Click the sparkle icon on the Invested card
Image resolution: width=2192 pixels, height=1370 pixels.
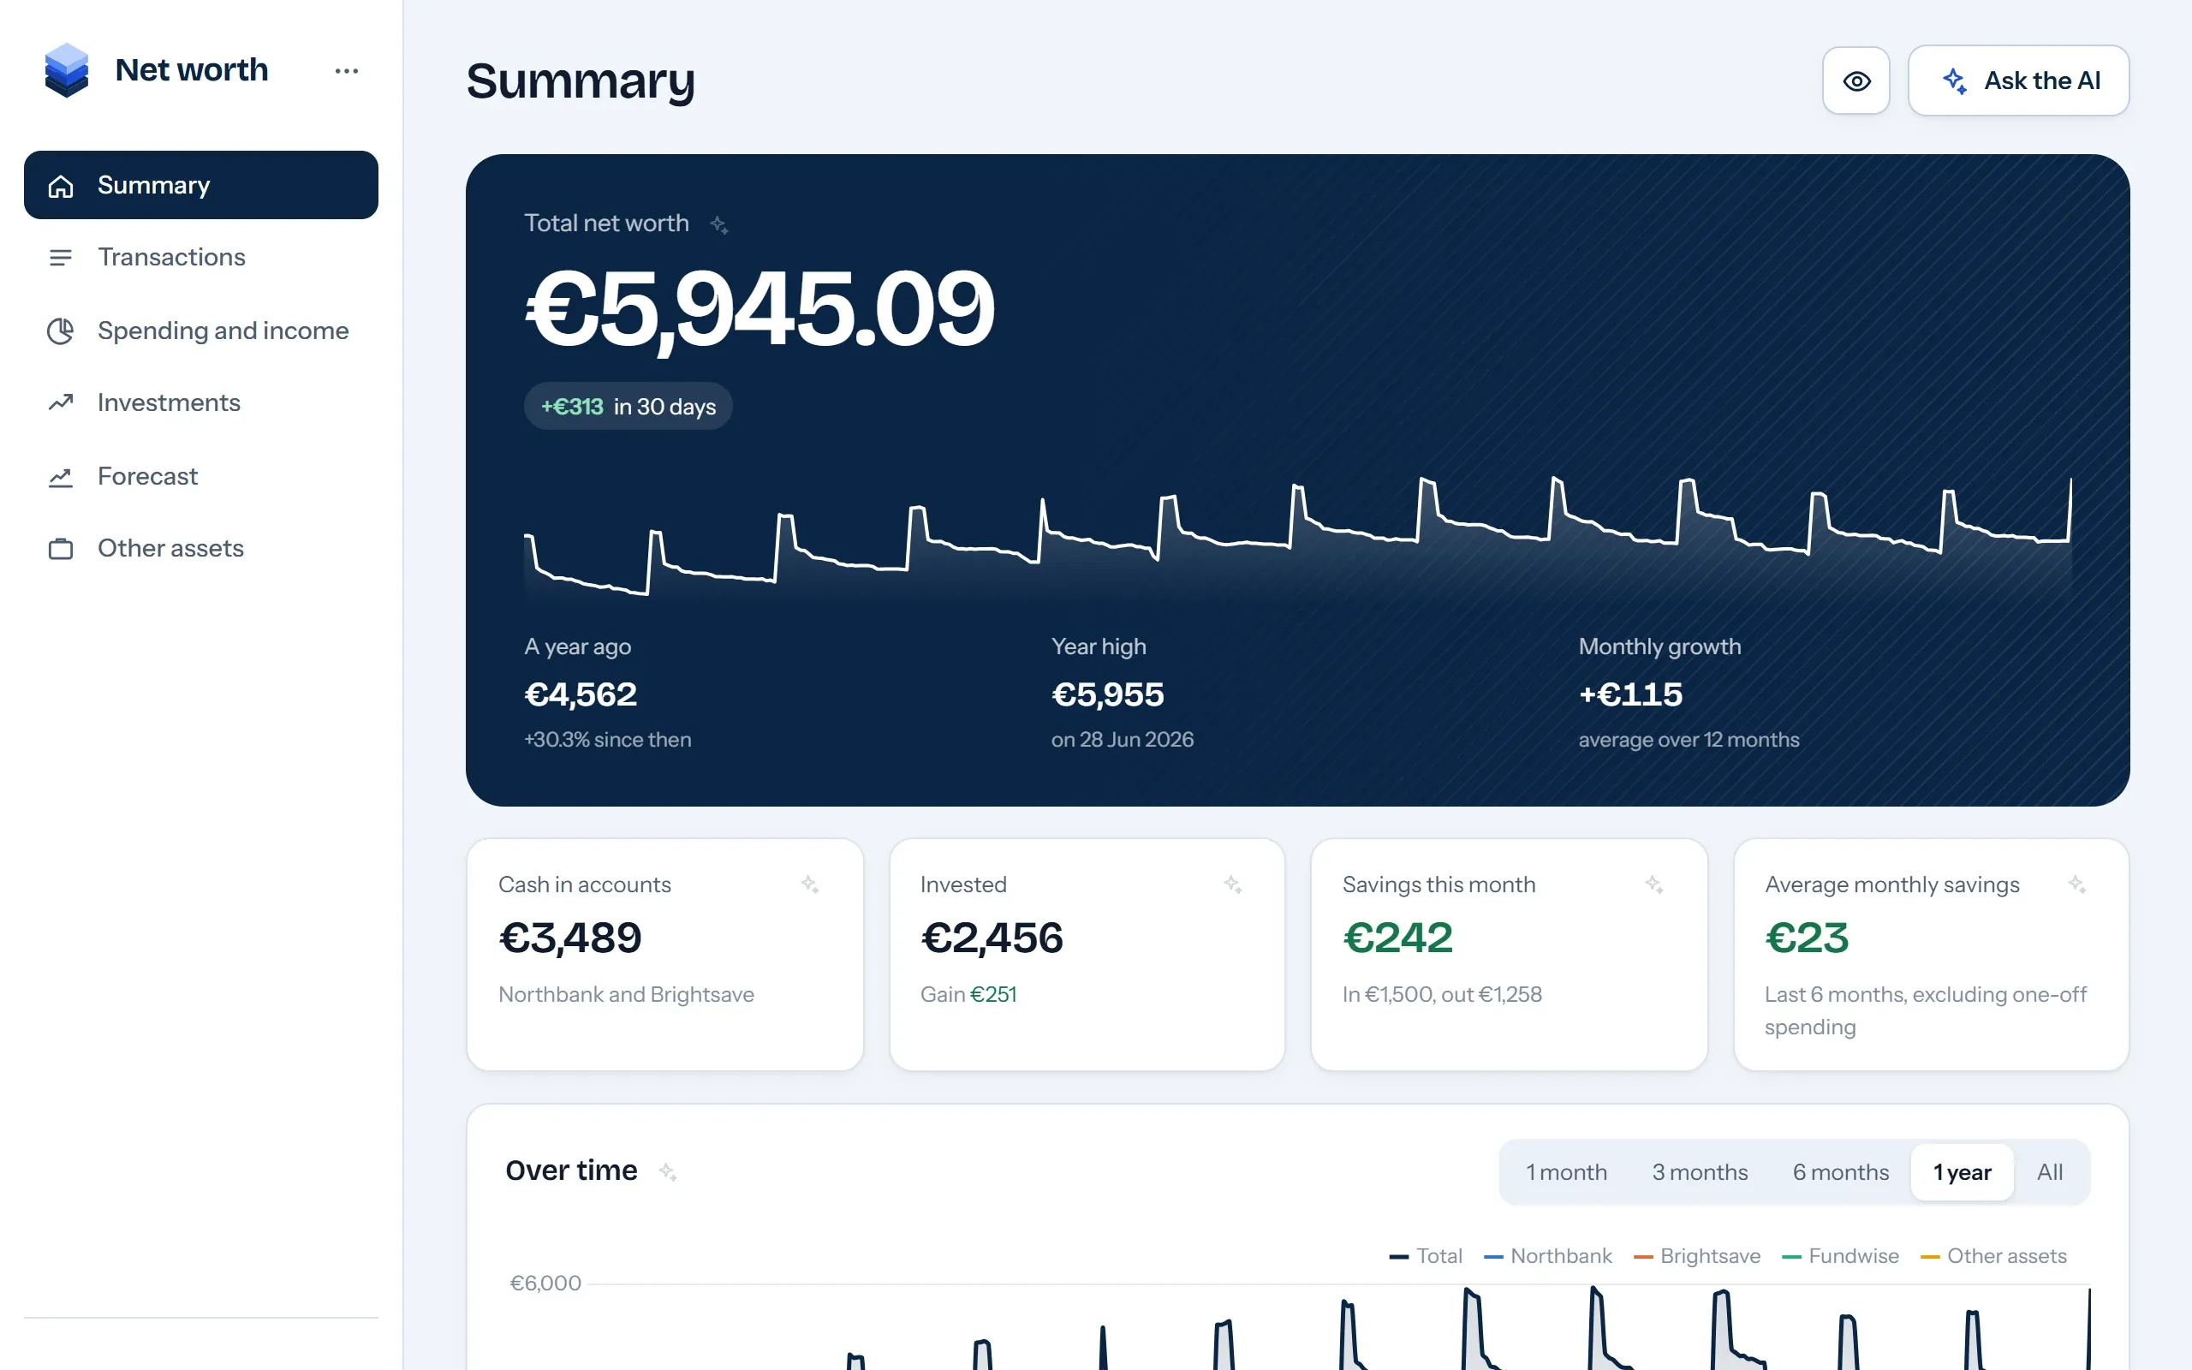click(1233, 885)
